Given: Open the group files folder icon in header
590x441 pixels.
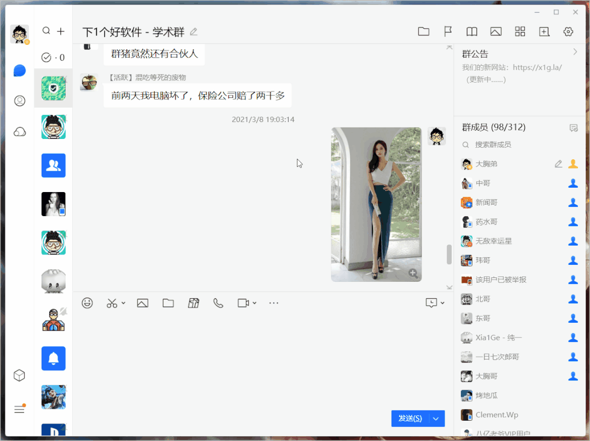Looking at the screenshot, I should 423,32.
